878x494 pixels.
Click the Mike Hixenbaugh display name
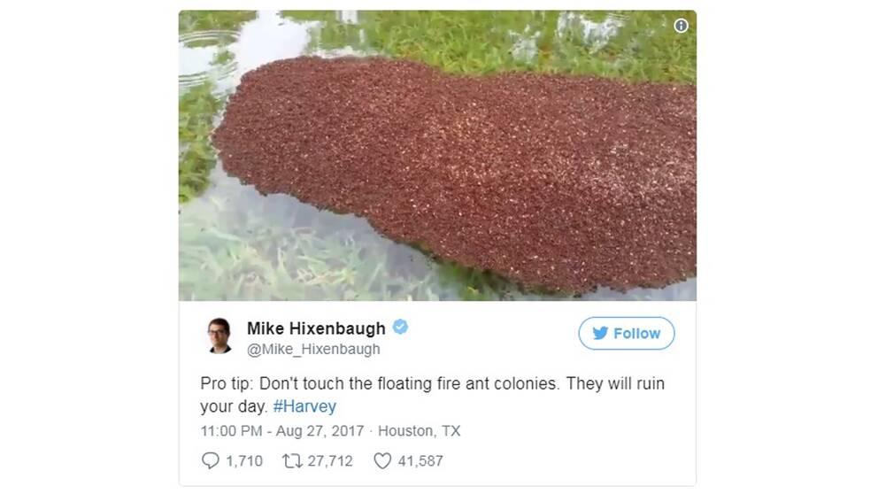[316, 328]
